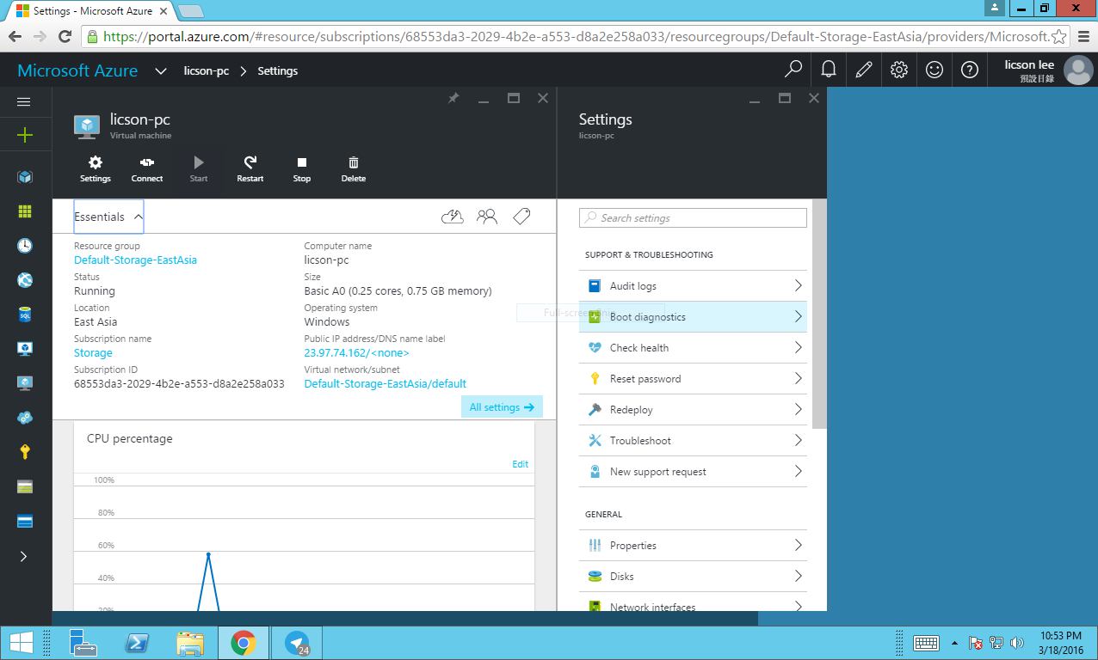Click licson-pc in the breadcrumb
This screenshot has height=660, width=1098.
click(207, 70)
